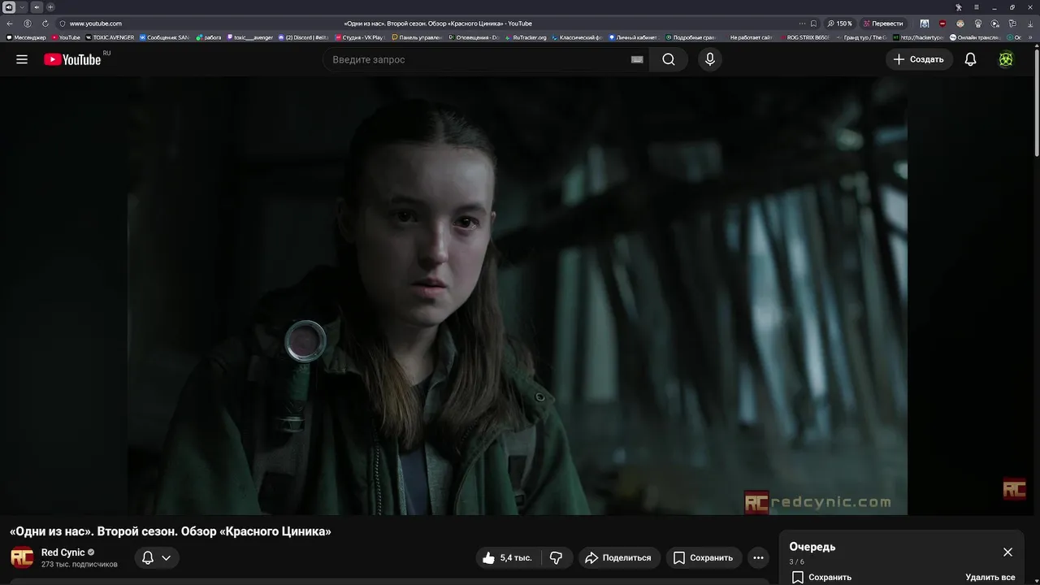Open the работа bookmark

(x=209, y=37)
